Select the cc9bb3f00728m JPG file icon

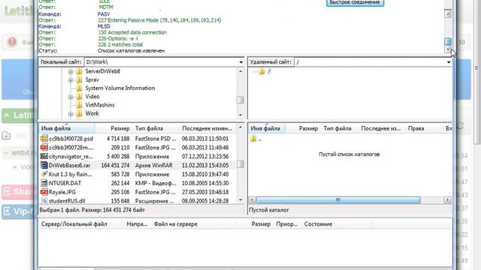(44, 148)
